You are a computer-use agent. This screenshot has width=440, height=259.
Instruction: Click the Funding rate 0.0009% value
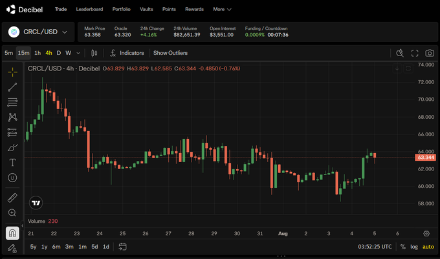pos(254,35)
